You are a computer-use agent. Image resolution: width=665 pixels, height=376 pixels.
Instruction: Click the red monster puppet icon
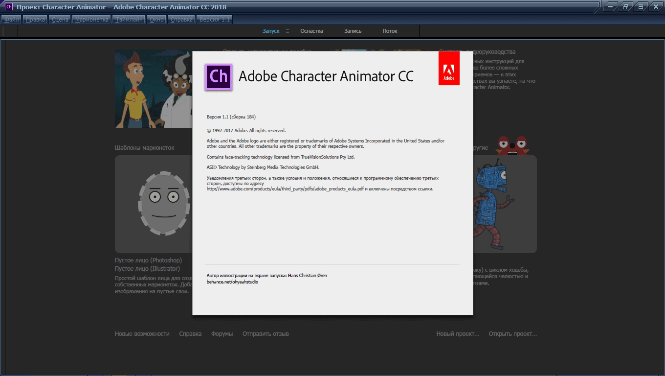coord(512,145)
